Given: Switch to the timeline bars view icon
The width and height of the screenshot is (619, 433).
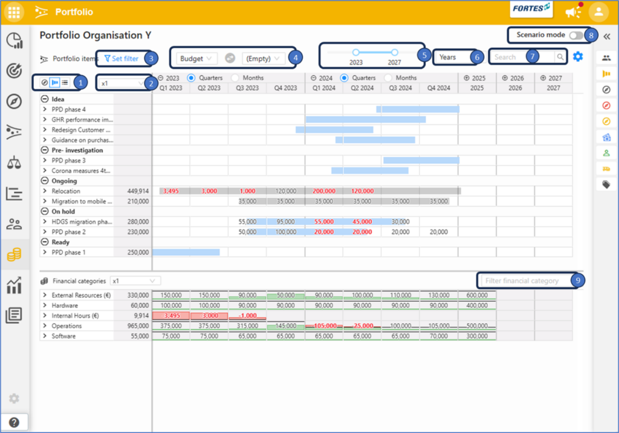Looking at the screenshot, I should pyautogui.click(x=55, y=83).
